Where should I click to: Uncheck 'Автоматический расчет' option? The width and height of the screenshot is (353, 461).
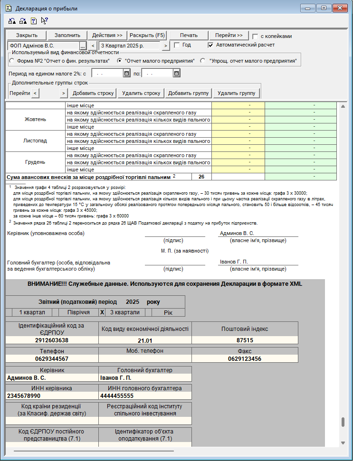tap(211, 45)
